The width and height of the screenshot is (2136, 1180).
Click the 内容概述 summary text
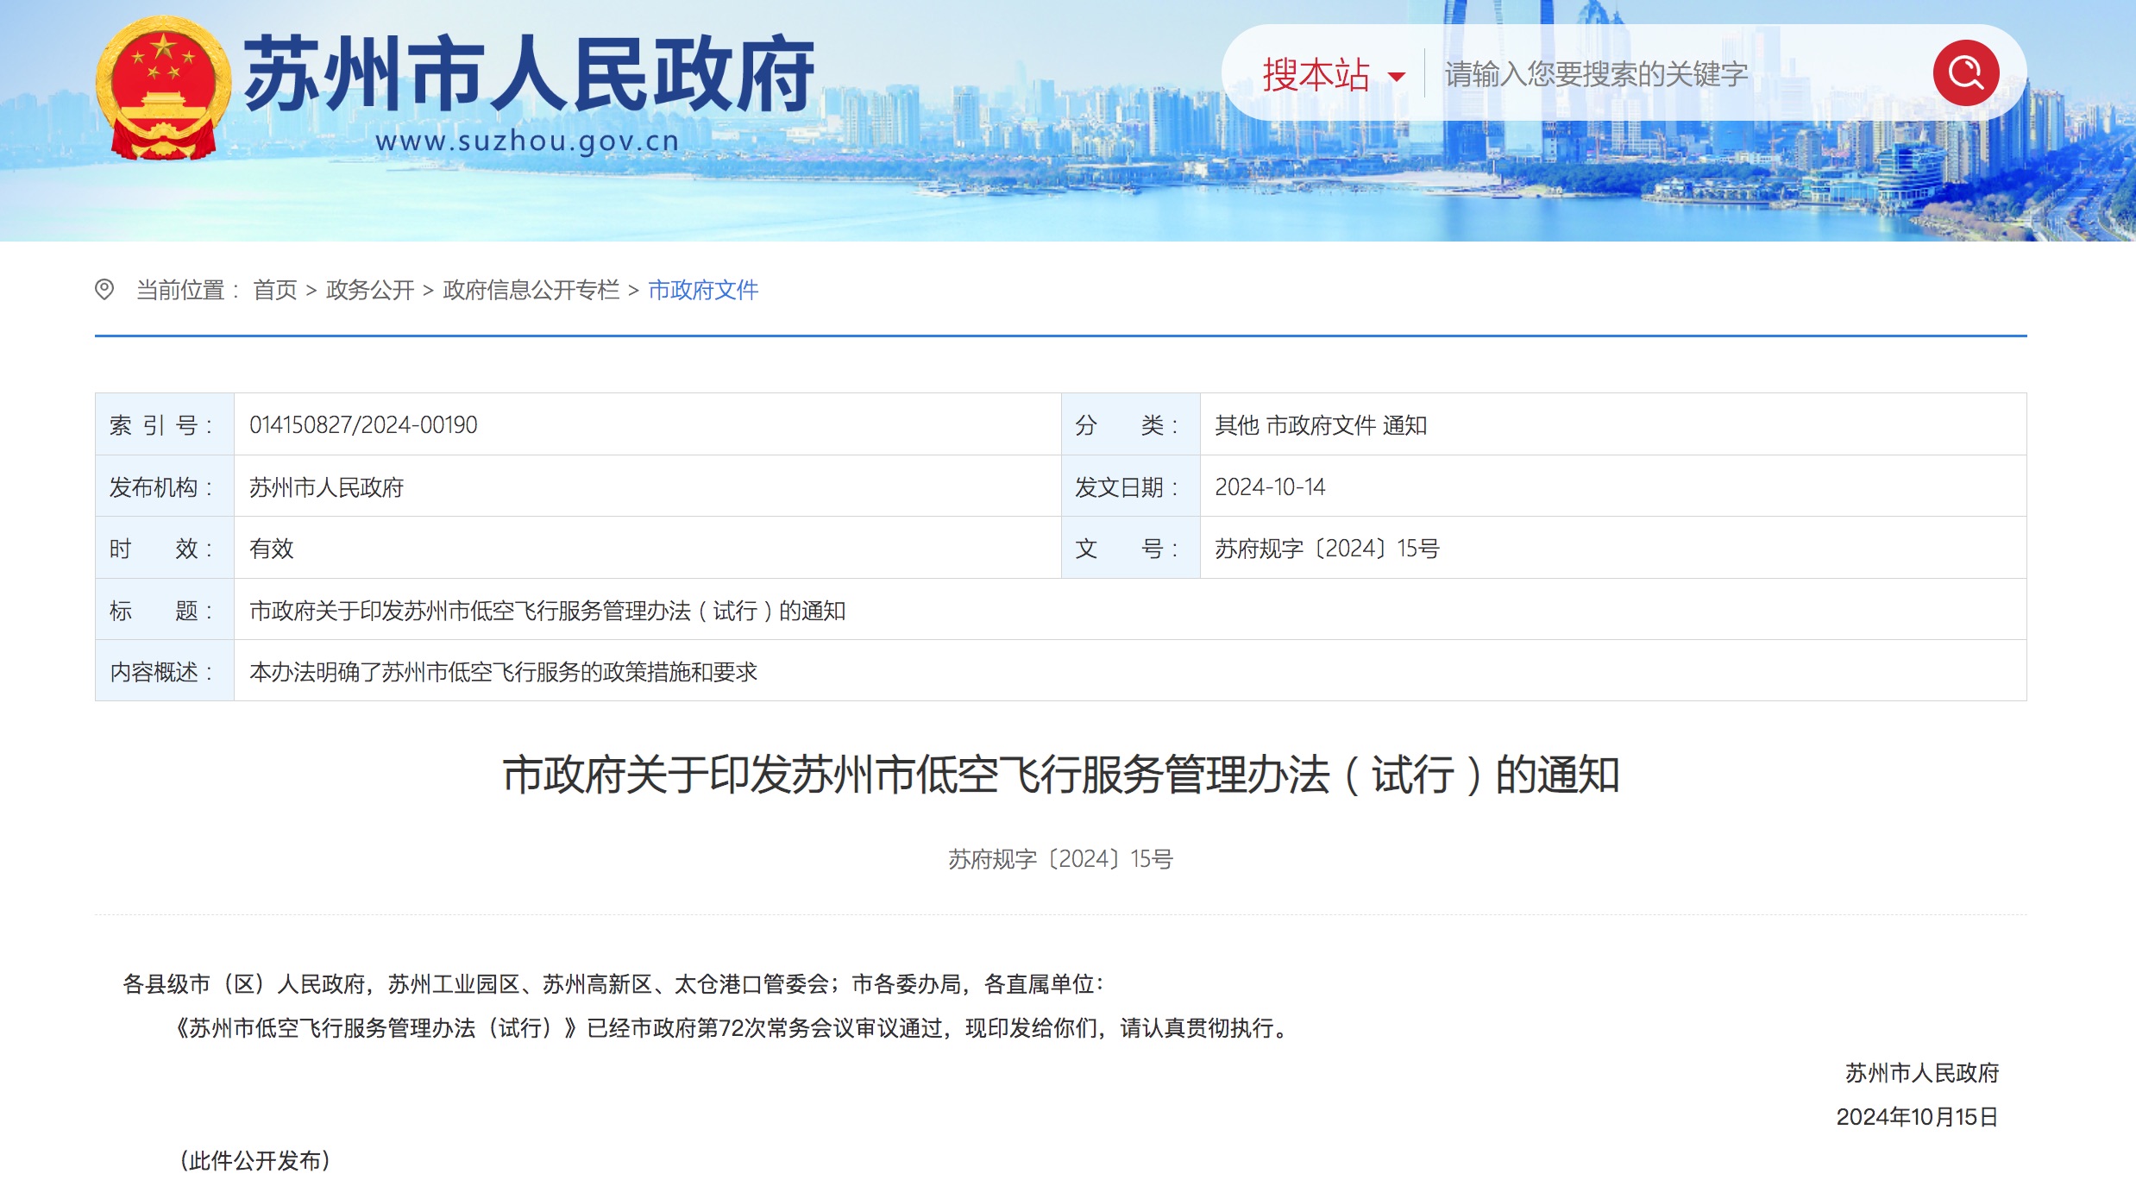click(503, 672)
